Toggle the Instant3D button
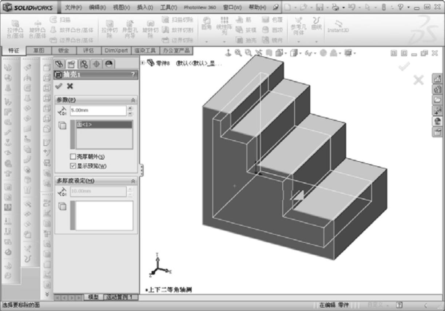Screen dimensions: 445x311 pos(338,27)
